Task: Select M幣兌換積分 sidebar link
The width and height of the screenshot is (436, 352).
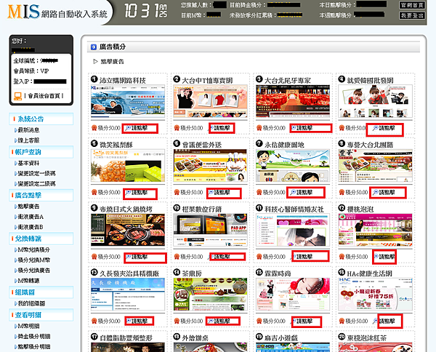Action: pos(33,250)
